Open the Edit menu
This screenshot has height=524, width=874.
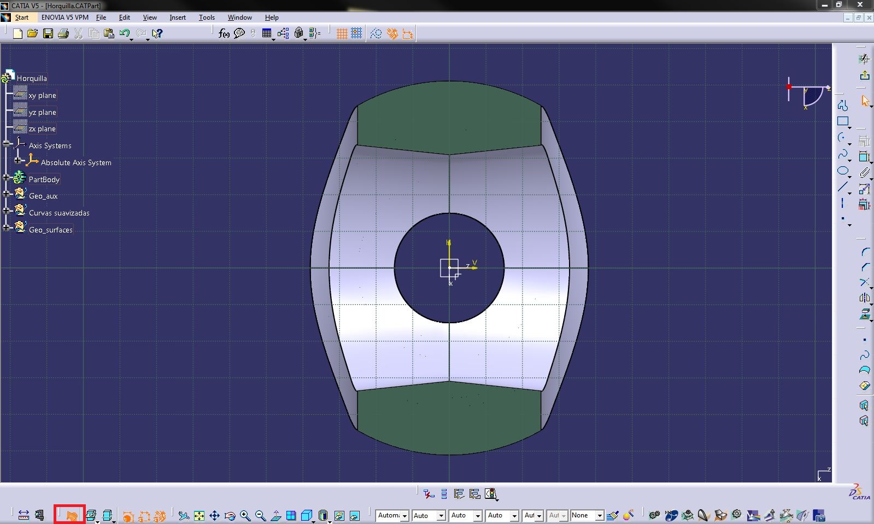click(x=125, y=18)
